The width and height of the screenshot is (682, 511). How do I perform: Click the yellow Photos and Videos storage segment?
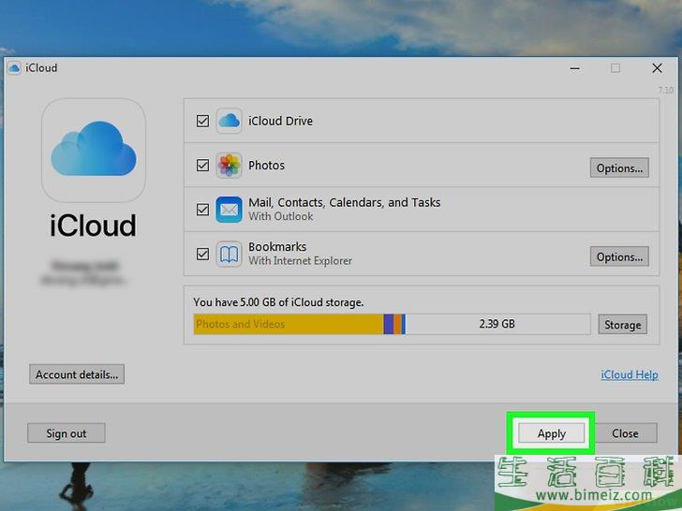pyautogui.click(x=289, y=324)
